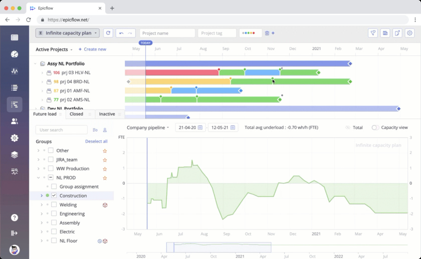Open the layers stack icon in sidebar

[x=14, y=154]
